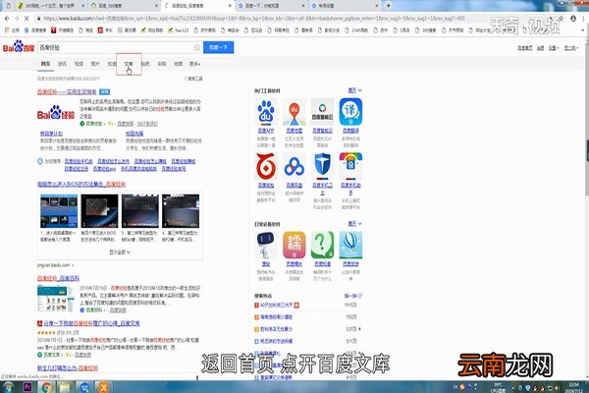Open the fourth BIOS step thumbnail
Image resolution: width=589 pixels, height=393 pixels.
point(181,211)
